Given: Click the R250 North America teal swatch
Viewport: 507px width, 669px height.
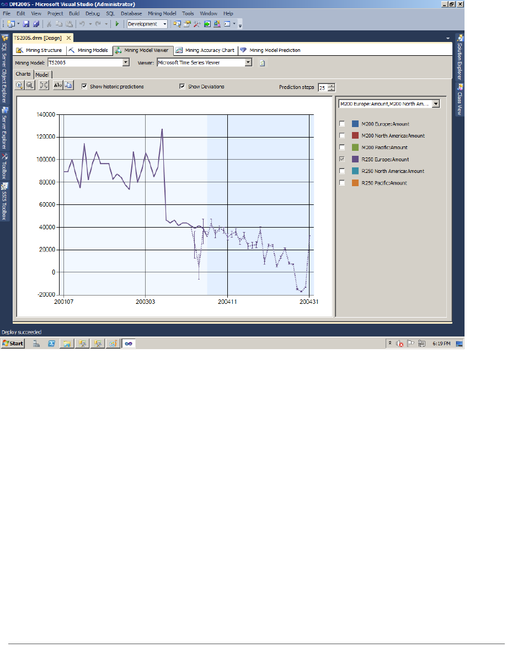Looking at the screenshot, I should click(x=356, y=171).
